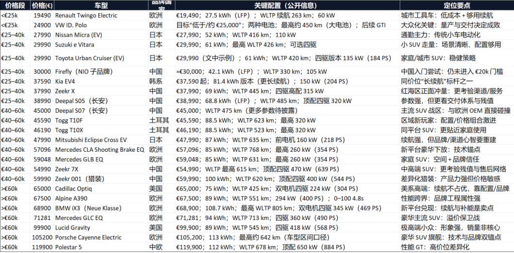This screenshot has height=253, width=514.
Task: Click the Mitsubishi Eclipse Cross EV cell
Action: pos(91,140)
